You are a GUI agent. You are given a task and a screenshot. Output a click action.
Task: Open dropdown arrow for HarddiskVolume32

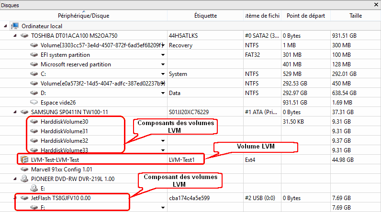[x=163, y=141]
